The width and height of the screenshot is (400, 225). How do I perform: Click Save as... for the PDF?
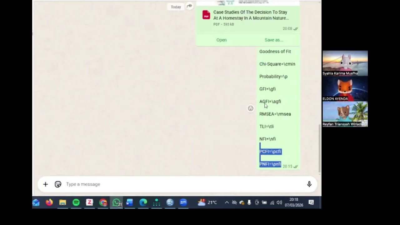point(274,40)
